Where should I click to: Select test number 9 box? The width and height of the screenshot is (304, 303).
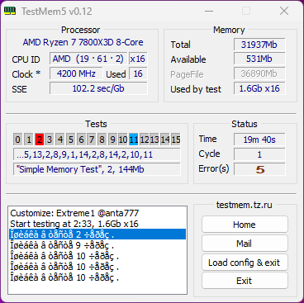(x=112, y=140)
